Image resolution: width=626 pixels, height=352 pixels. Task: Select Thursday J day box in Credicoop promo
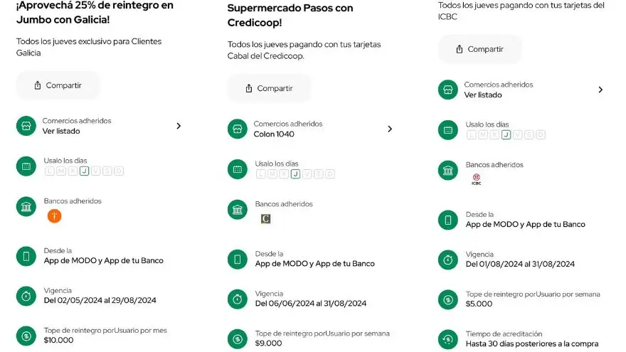point(295,174)
